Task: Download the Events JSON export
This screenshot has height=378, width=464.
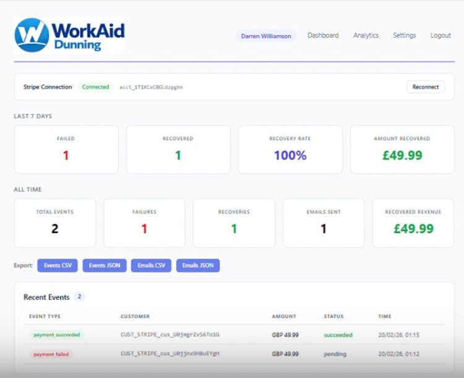Action: pos(105,266)
